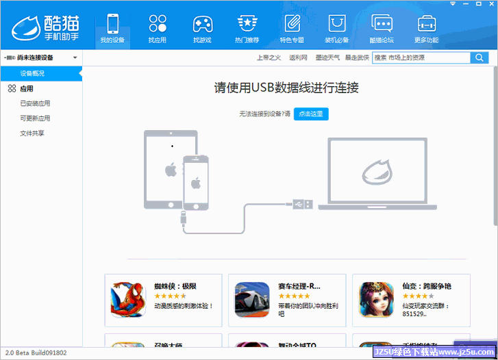Click the 点击这里 button
The width and height of the screenshot is (498, 360).
311,114
